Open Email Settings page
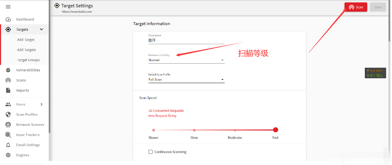Image resolution: width=392 pixels, height=165 pixels. pyautogui.click(x=28, y=145)
